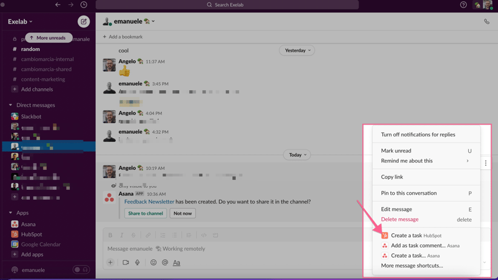Insert ordered list in composer

[x=162, y=235]
